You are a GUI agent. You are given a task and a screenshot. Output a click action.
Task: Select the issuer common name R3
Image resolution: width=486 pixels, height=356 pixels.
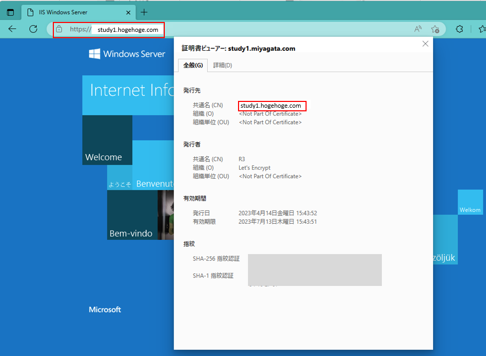(x=242, y=159)
